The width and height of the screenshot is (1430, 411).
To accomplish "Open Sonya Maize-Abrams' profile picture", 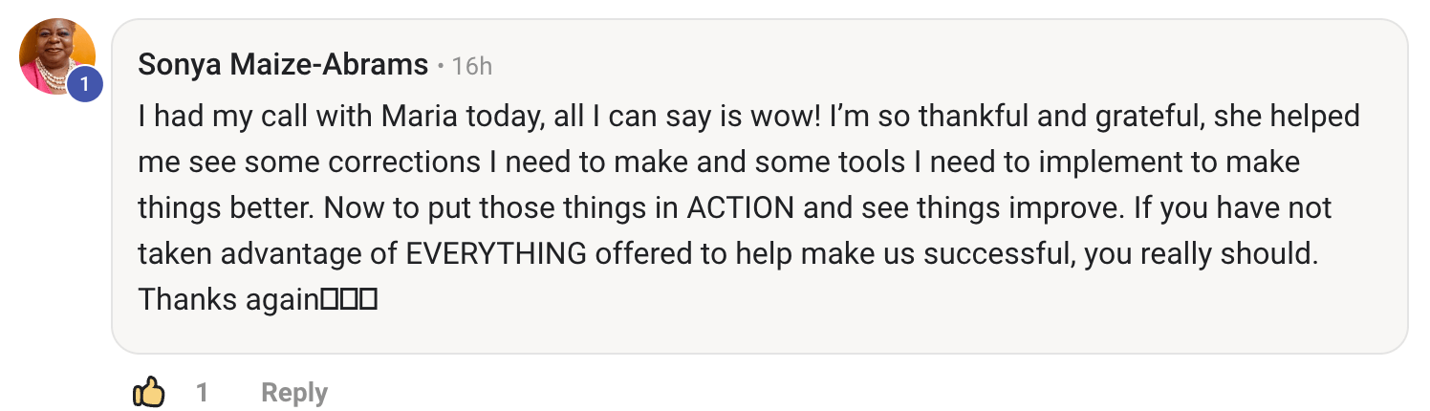I will (55, 53).
